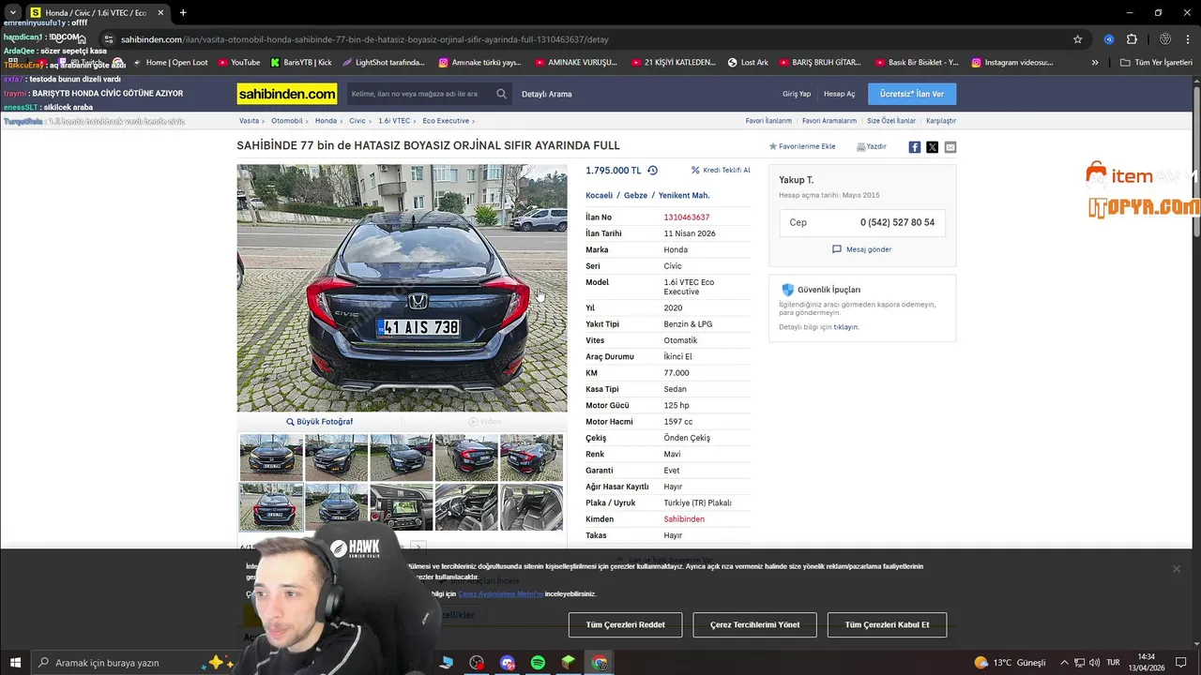Click main car photo showing plate 41 AIS 738
This screenshot has width=1201, height=675.
[x=402, y=288]
